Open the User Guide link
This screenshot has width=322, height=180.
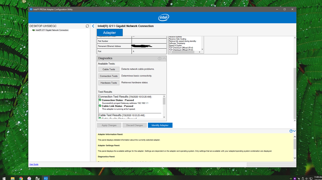coord(34,164)
